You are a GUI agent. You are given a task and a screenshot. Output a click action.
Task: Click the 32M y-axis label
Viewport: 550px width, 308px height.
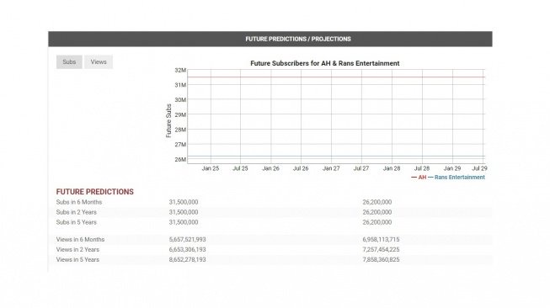(x=180, y=71)
